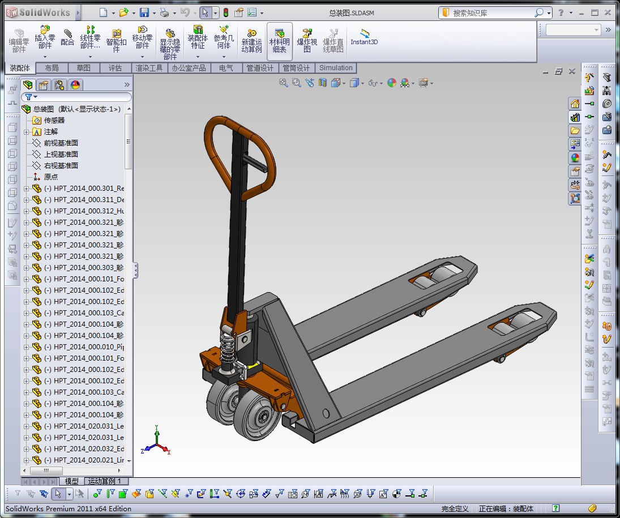620x518 pixels.
Task: Select 原点 (Origin) in tree
Action: pyautogui.click(x=50, y=177)
